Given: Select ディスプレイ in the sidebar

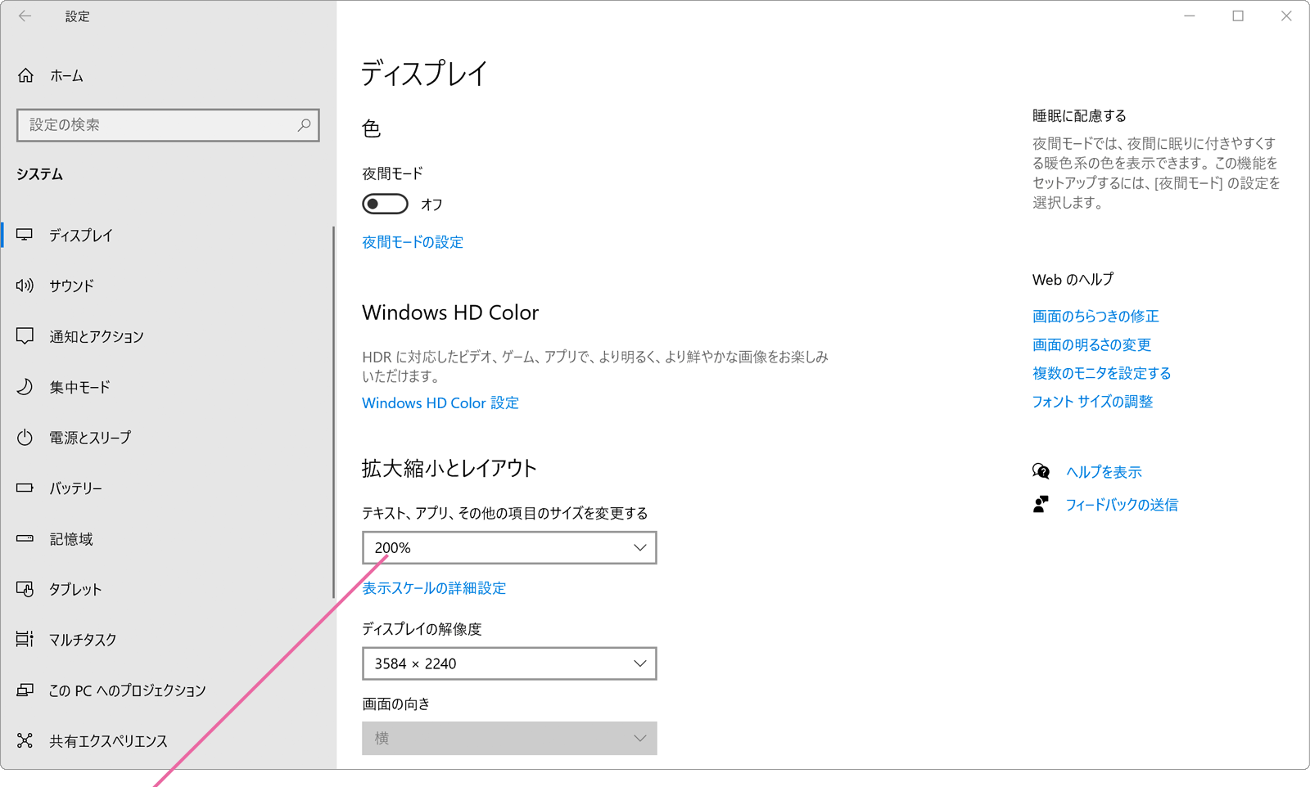Looking at the screenshot, I should click(168, 235).
